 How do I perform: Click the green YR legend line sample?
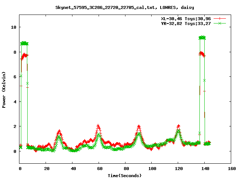[x=220, y=23]
